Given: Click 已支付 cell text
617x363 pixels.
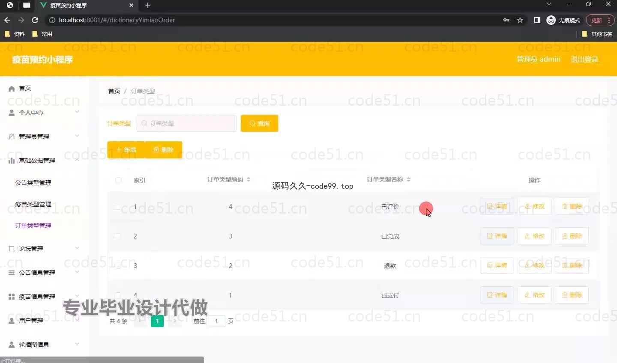Looking at the screenshot, I should coord(390,295).
